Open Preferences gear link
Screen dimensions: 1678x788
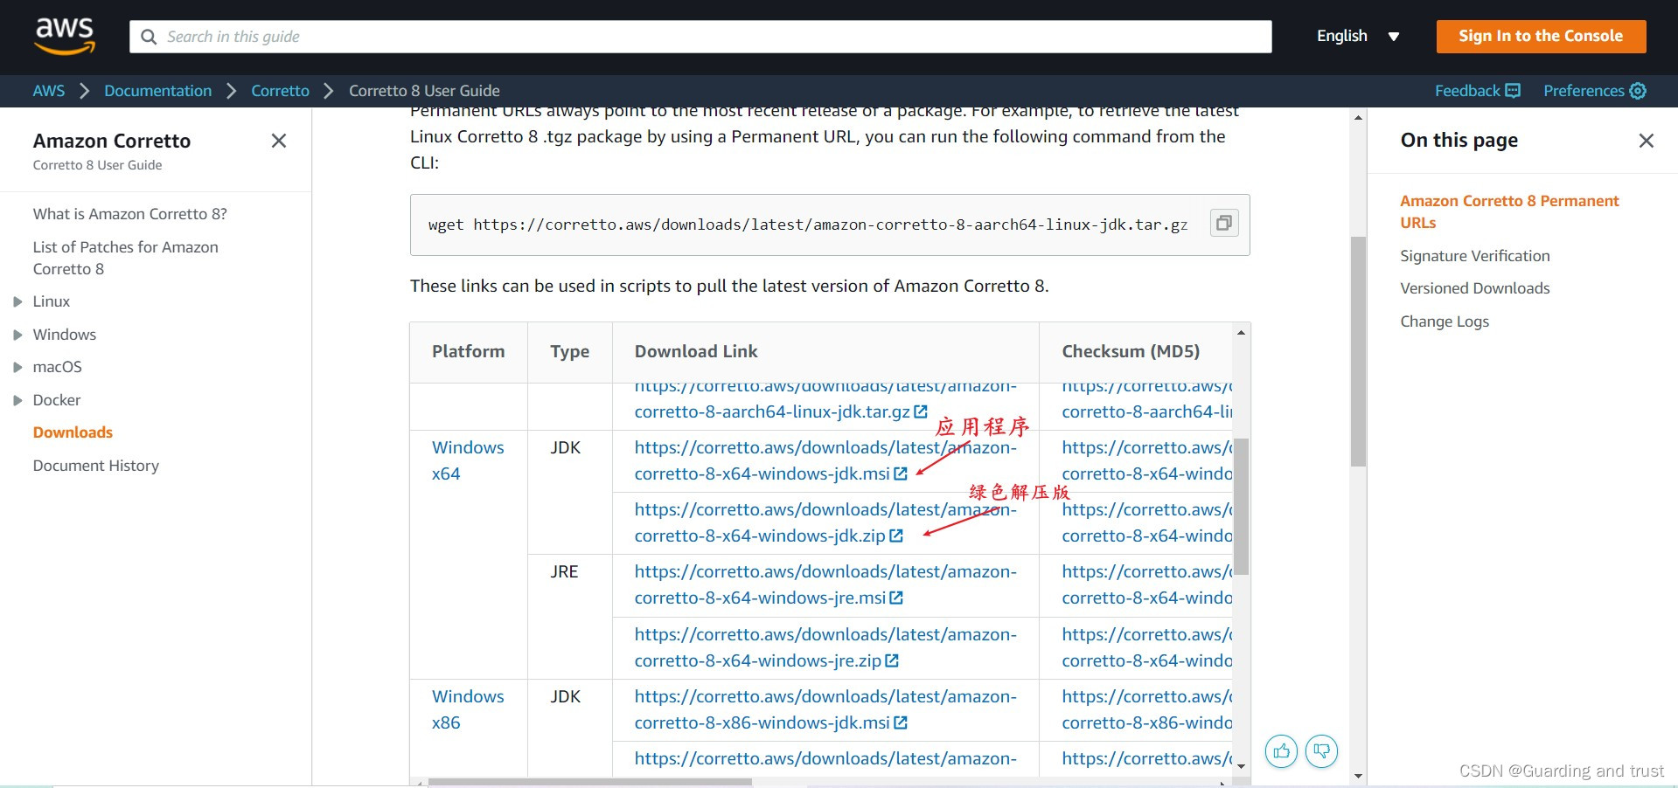(x=1594, y=91)
